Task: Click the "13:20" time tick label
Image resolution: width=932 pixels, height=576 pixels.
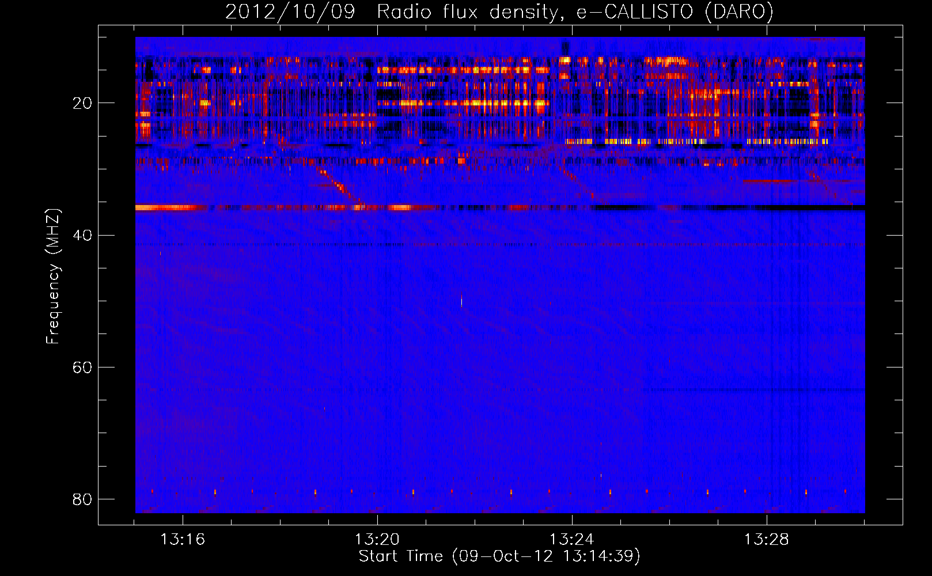Action: click(377, 540)
